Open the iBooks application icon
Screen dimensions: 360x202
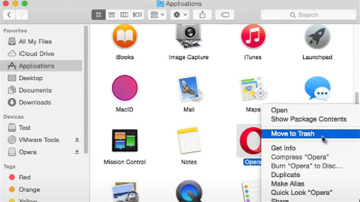(x=125, y=36)
